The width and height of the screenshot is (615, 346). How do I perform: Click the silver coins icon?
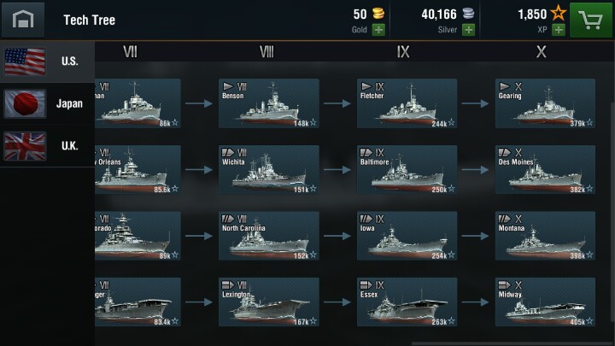[x=467, y=14]
